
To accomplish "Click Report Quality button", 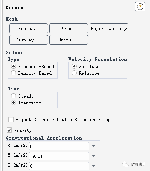I will coord(109,29).
